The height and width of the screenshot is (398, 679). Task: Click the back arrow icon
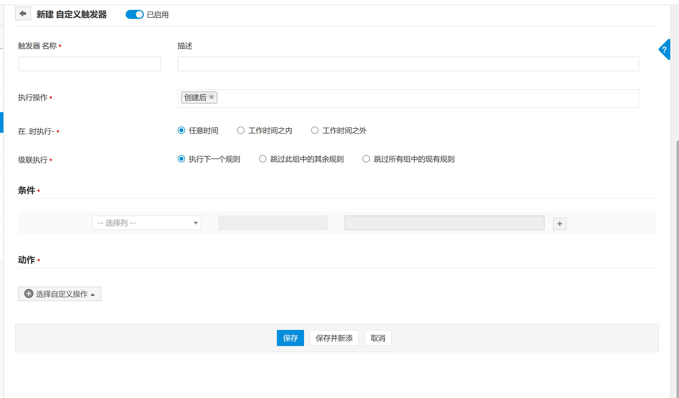(x=23, y=14)
